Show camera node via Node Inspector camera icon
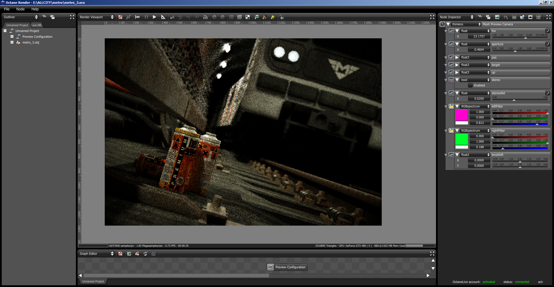Image resolution: width=554 pixels, height=287 pixels. [506, 17]
